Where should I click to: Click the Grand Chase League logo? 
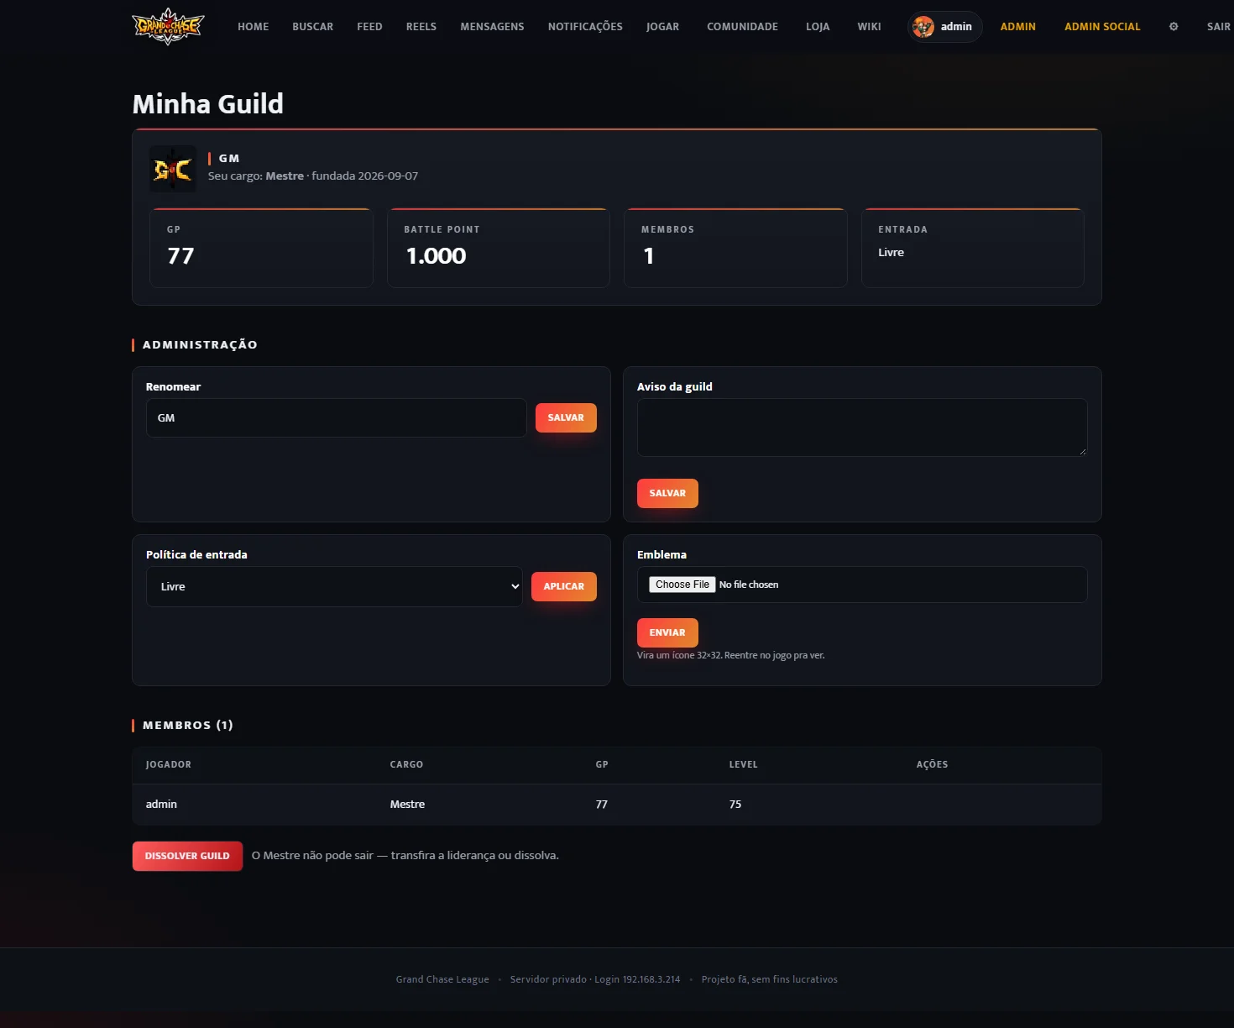[168, 26]
